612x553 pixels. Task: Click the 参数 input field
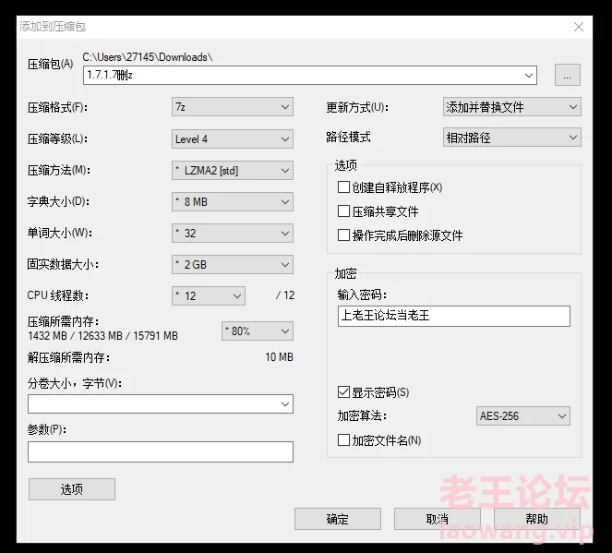pyautogui.click(x=161, y=452)
